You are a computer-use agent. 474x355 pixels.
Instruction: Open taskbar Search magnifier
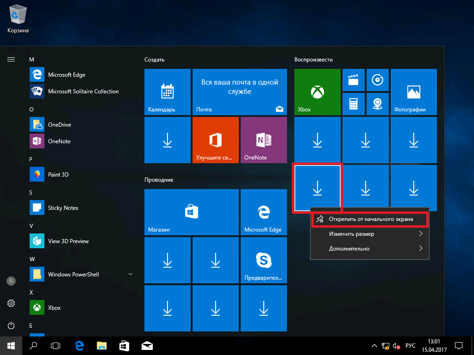(x=33, y=346)
